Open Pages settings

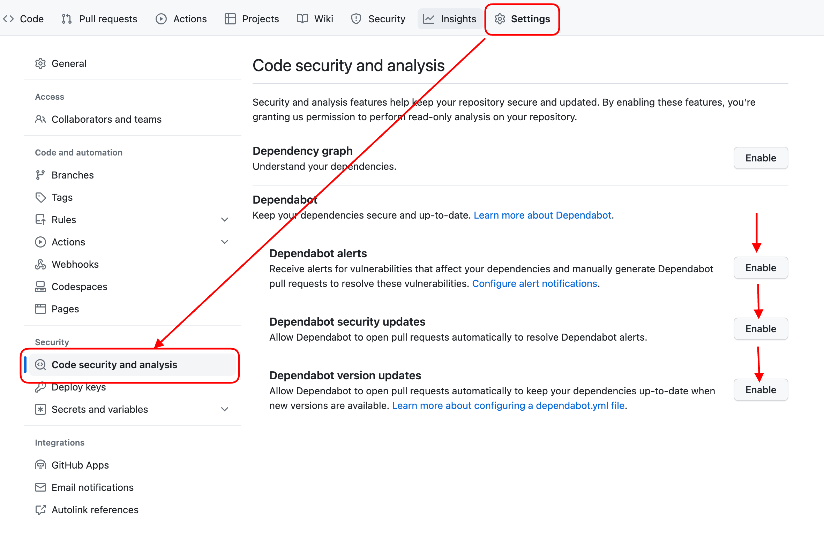coord(133,309)
